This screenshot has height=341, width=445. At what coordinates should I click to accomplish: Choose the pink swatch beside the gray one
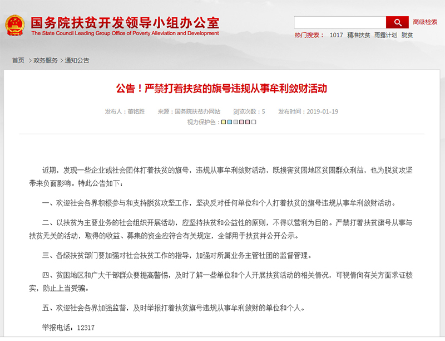point(241,122)
